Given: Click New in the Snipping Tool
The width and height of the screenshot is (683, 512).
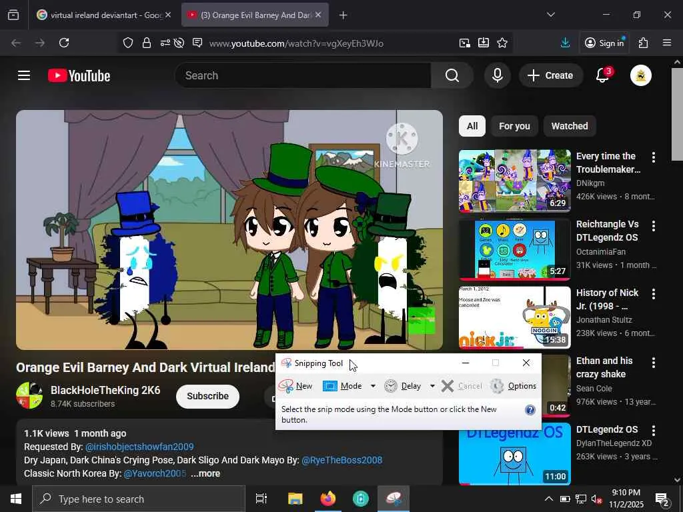Looking at the screenshot, I should pyautogui.click(x=295, y=386).
